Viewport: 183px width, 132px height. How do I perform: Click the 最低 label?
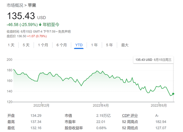[11, 128]
